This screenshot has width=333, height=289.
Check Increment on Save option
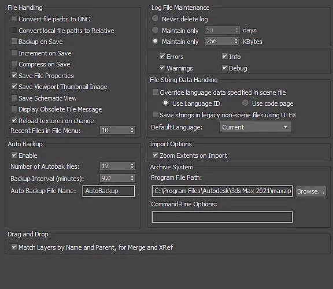click(14, 53)
